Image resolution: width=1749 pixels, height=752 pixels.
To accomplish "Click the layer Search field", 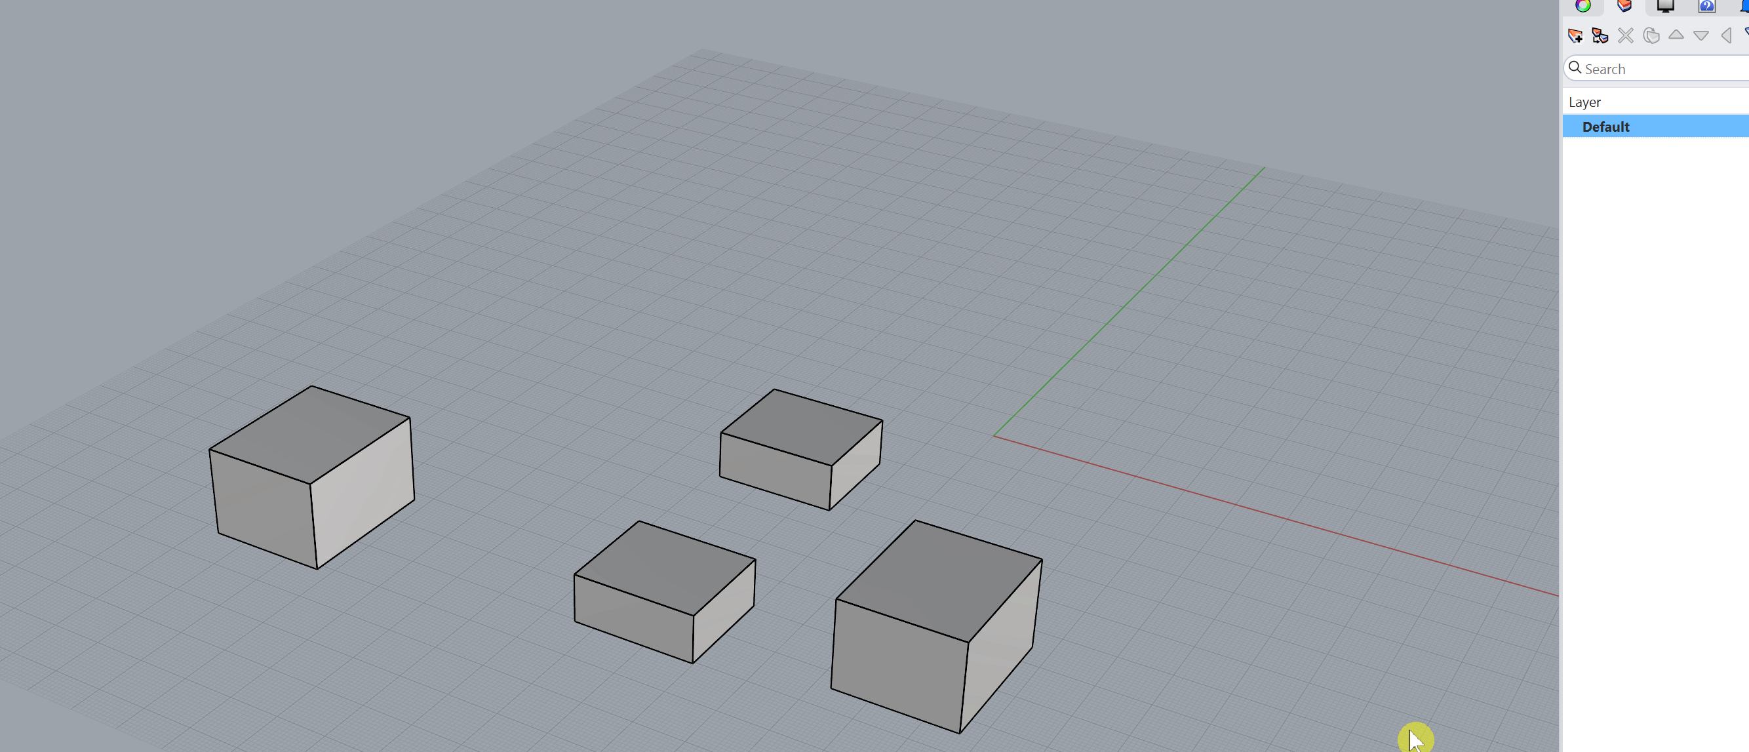I will (1657, 69).
